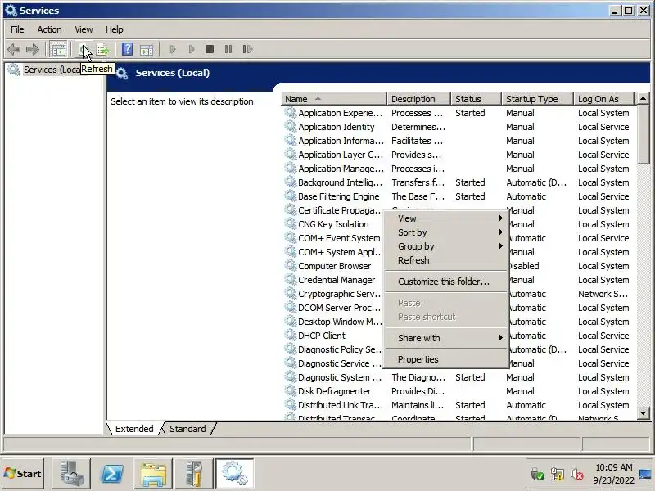
Task: Click the vertical scrollbar thumb
Action: pos(643,135)
